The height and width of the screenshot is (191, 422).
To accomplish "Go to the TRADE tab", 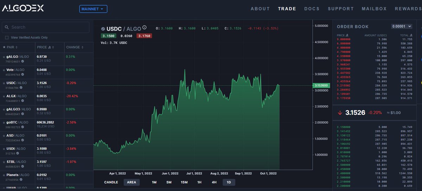I will 287,9.
